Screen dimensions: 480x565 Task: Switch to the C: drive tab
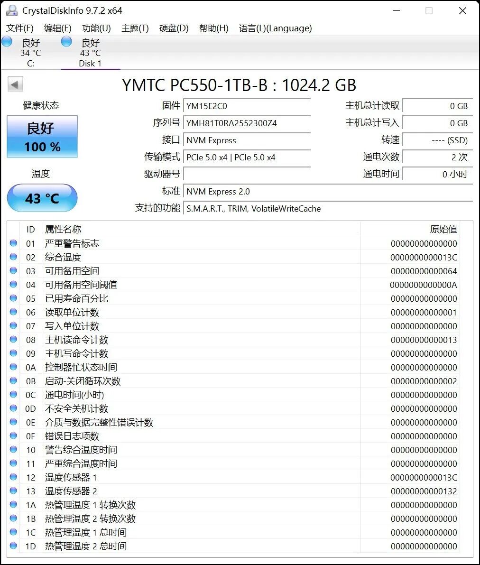click(x=30, y=52)
